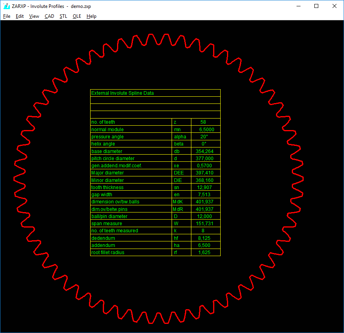
Task: Click the pitch circle diameter value 377,000
Action: point(204,159)
